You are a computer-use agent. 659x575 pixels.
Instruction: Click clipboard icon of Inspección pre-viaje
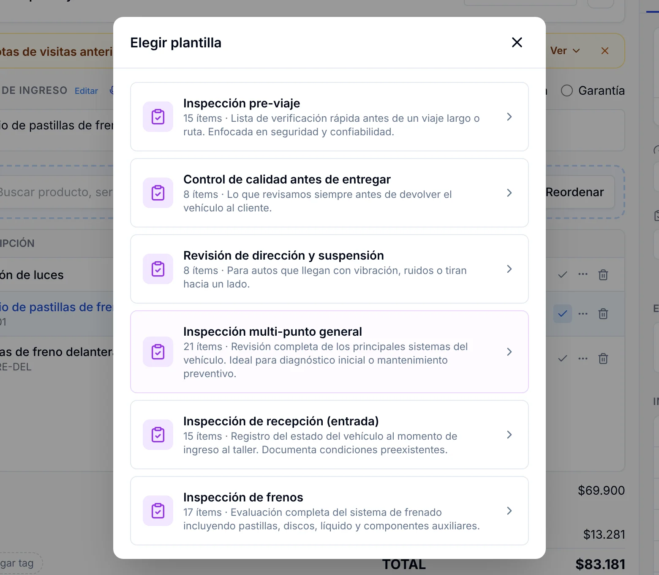pos(158,117)
